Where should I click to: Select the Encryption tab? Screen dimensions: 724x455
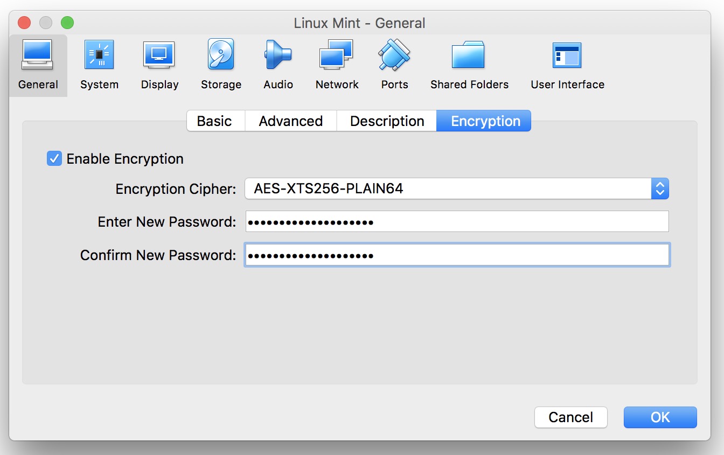485,121
